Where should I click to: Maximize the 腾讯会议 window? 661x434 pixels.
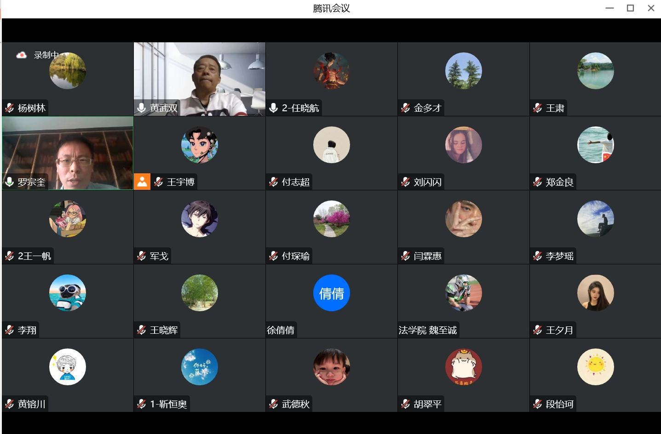(631, 8)
